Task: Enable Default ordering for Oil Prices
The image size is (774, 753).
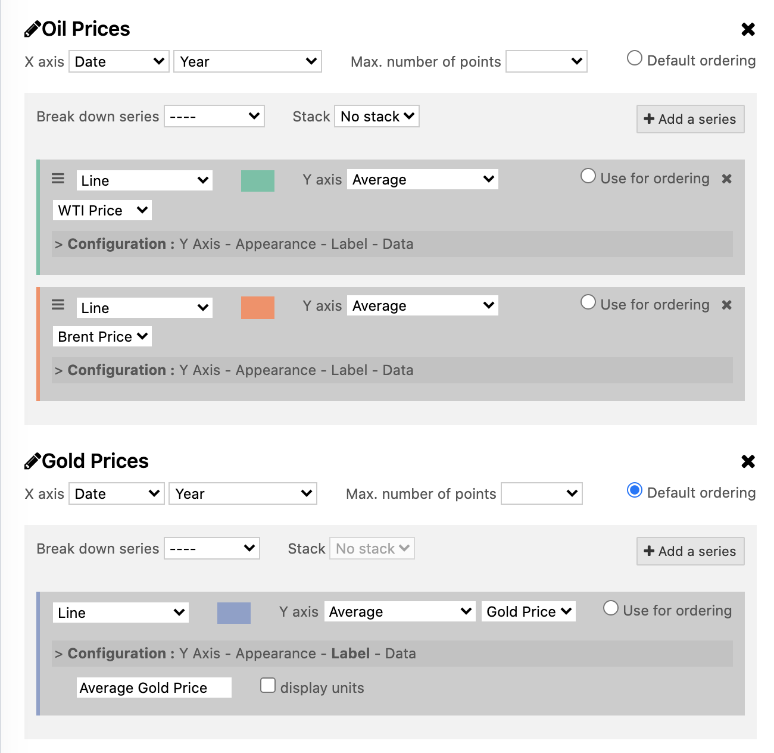Action: tap(635, 58)
